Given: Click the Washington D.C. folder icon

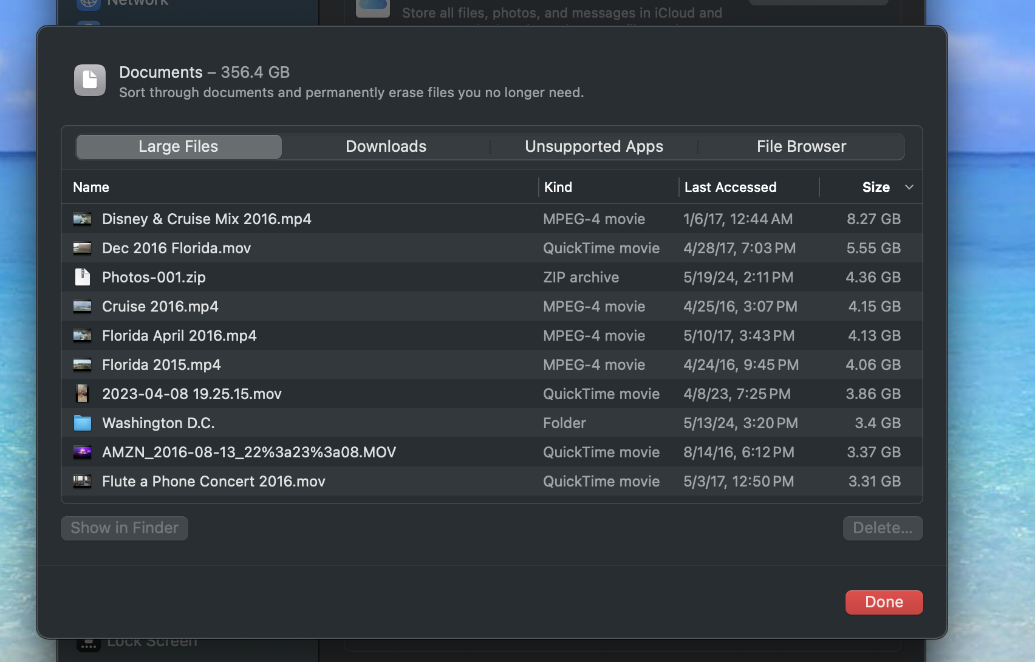Looking at the screenshot, I should 82,423.
